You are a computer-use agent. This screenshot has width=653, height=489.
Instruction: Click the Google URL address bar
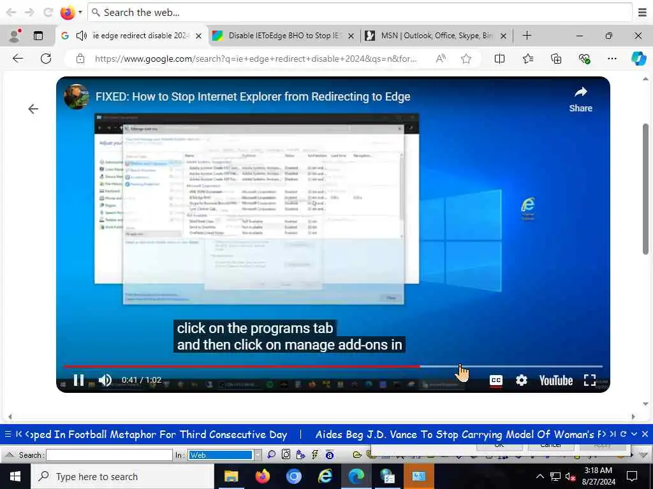(x=255, y=59)
